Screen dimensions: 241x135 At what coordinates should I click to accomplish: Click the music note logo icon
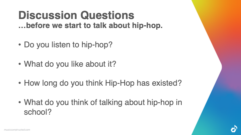tap(234, 128)
